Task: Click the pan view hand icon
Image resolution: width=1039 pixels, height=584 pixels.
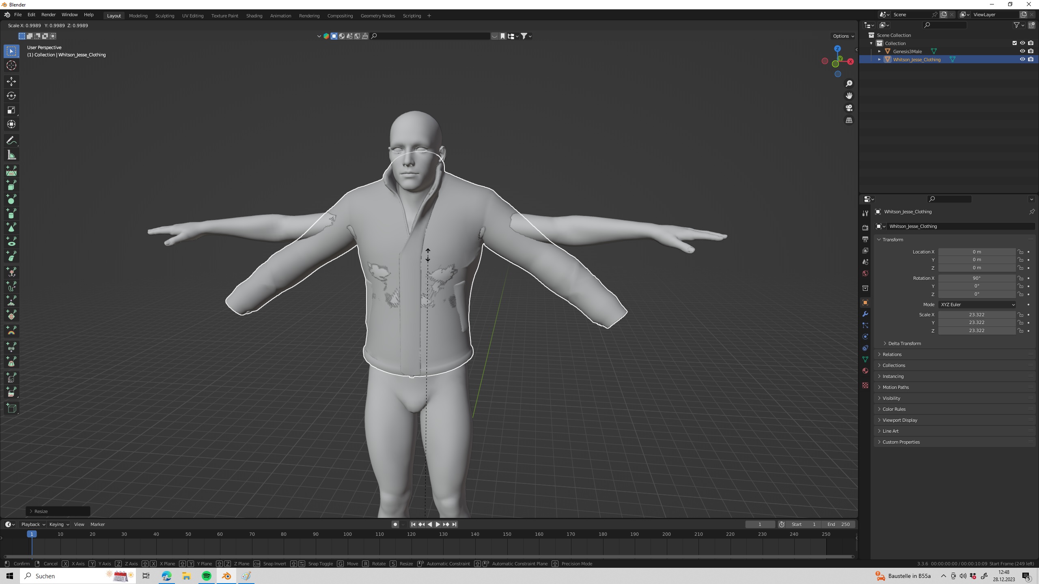Action: [x=849, y=96]
